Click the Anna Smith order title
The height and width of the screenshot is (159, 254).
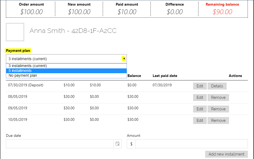click(x=73, y=31)
